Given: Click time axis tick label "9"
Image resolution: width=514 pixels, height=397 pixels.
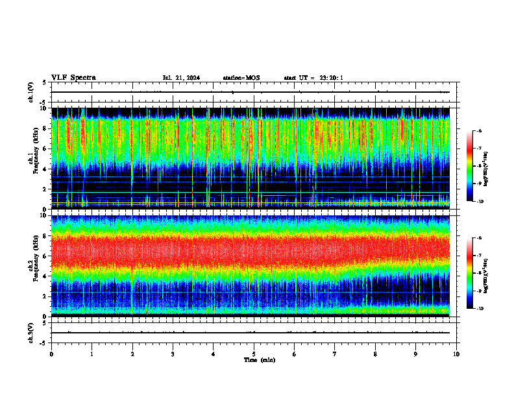Looking at the screenshot, I should 415,354.
